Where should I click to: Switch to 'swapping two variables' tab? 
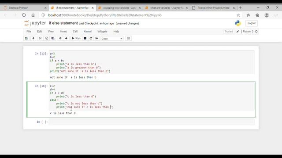[119, 8]
